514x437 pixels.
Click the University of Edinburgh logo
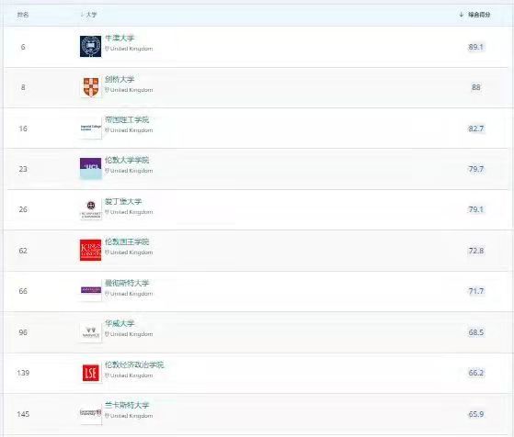(90, 209)
